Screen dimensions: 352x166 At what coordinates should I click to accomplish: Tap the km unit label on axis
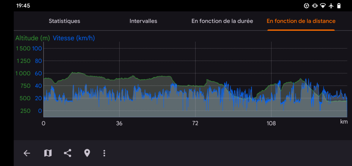pos(344,122)
